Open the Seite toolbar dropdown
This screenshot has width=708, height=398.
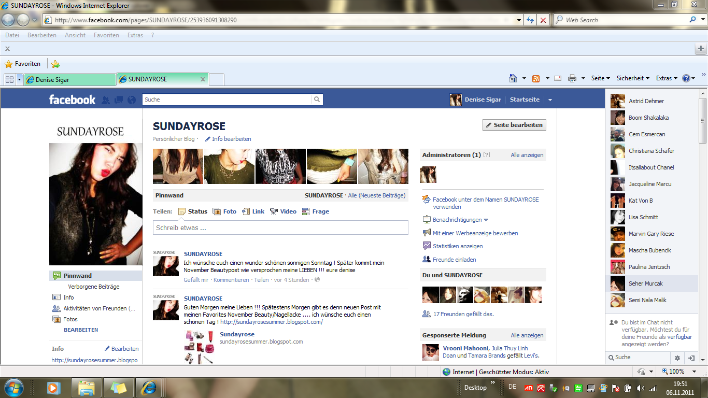601,78
